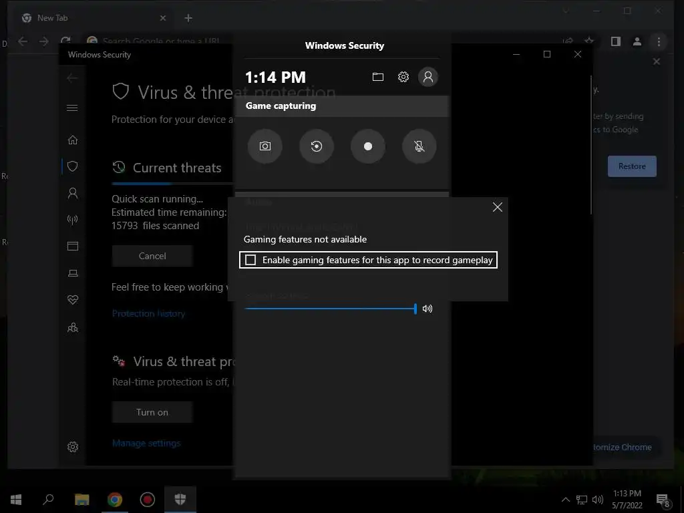
Task: Adjust the Game Bar volume slider
Action: (x=331, y=309)
